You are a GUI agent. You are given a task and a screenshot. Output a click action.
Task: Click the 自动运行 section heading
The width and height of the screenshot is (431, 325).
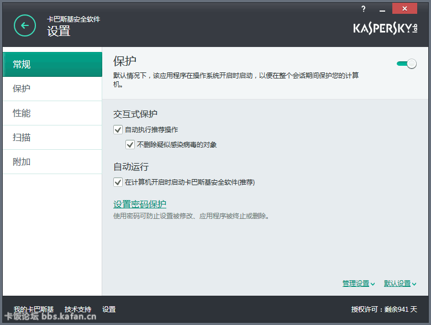tap(131, 166)
